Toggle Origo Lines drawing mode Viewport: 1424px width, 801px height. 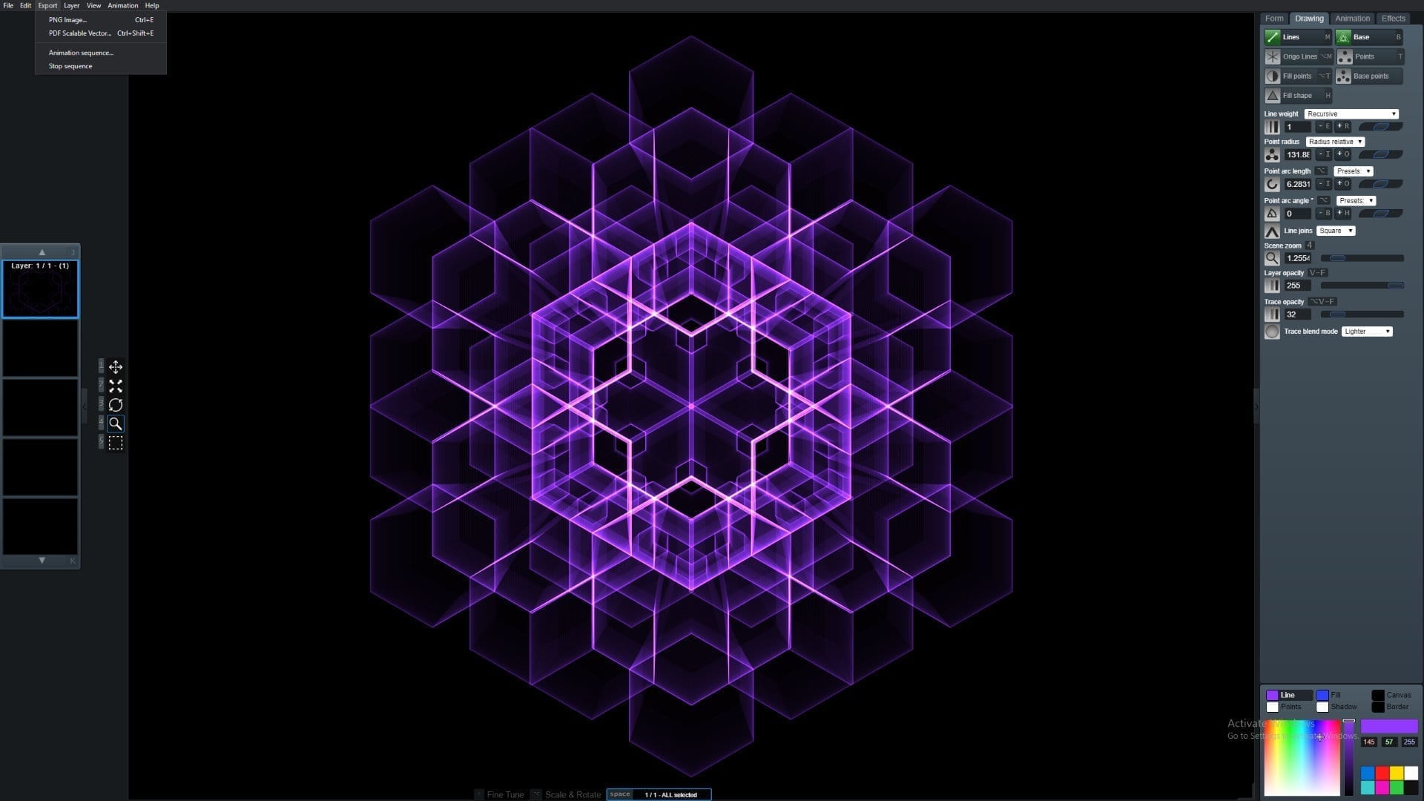coord(1298,56)
